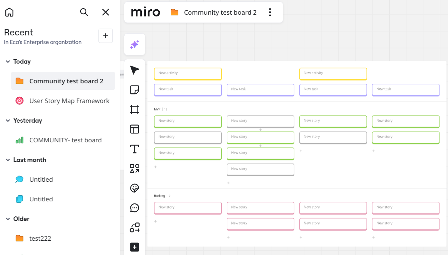The width and height of the screenshot is (448, 255).
Task: Select the first purple New task card
Action: 188,90
